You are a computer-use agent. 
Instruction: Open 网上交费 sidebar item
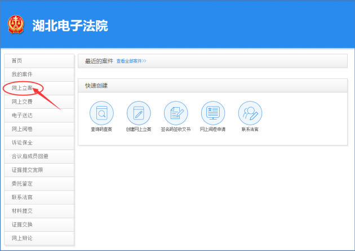coord(39,102)
